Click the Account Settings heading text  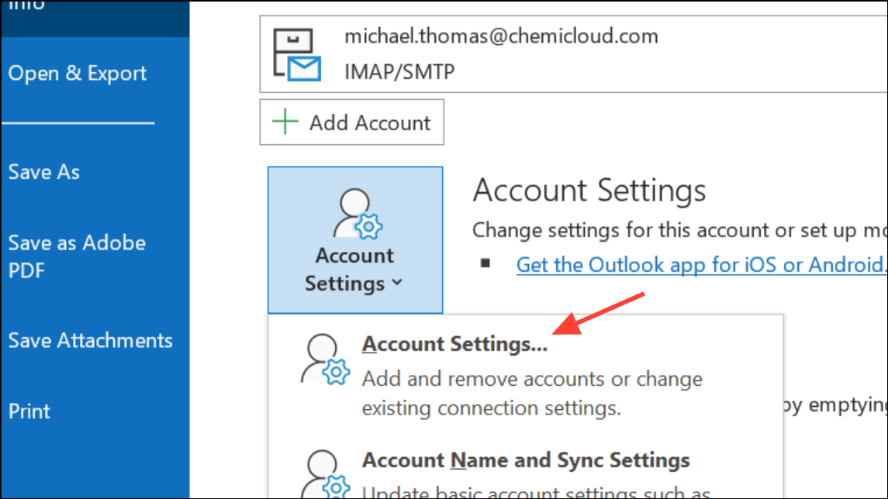(x=589, y=190)
